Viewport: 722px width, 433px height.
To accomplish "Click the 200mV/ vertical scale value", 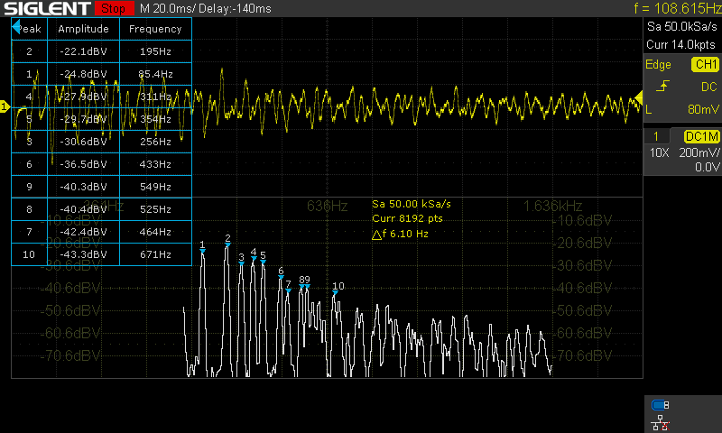I will (x=699, y=152).
